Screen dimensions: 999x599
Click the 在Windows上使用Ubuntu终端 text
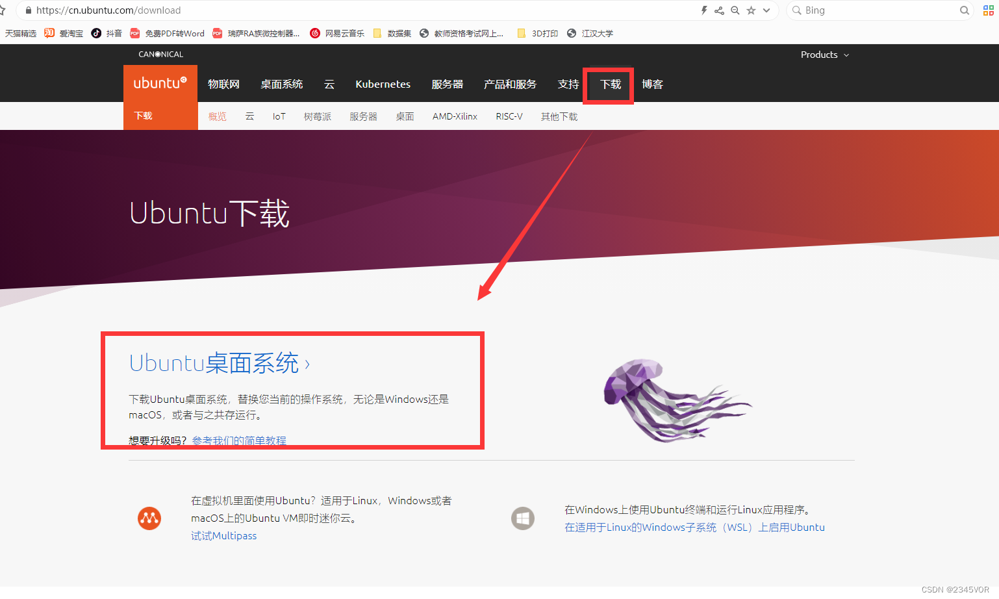click(687, 509)
